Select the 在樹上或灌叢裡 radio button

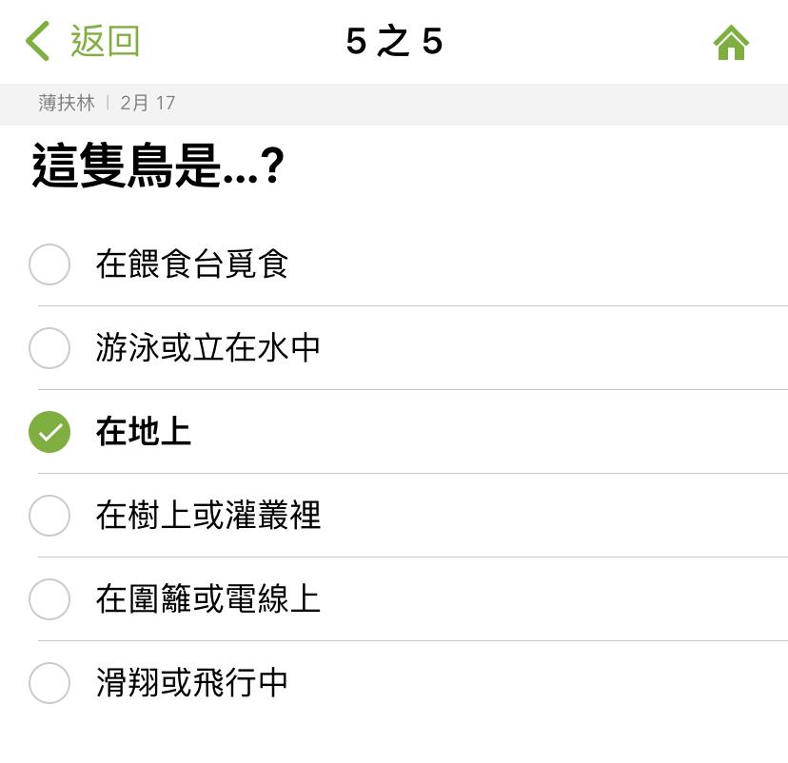[x=49, y=516]
